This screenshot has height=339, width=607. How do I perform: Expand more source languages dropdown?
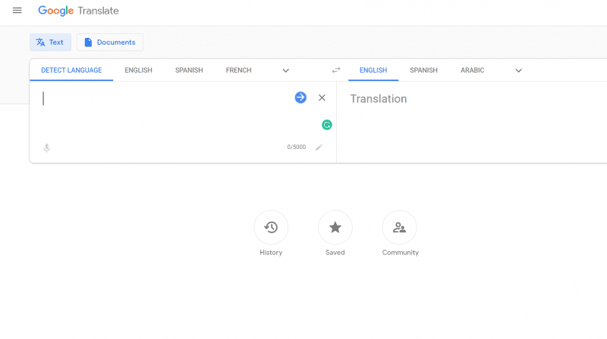(286, 70)
